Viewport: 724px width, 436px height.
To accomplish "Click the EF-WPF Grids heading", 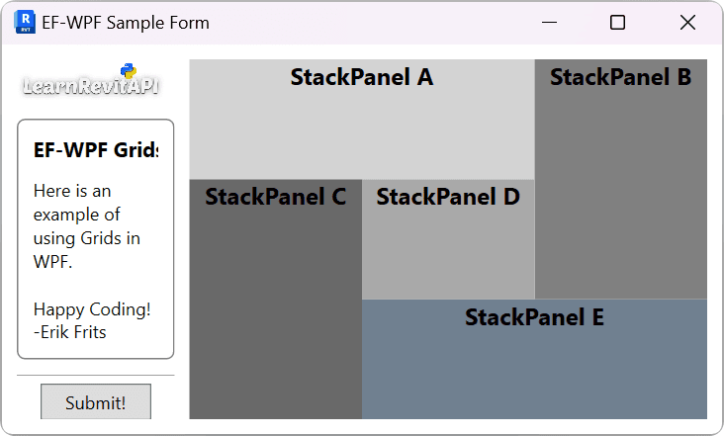I will [x=95, y=150].
